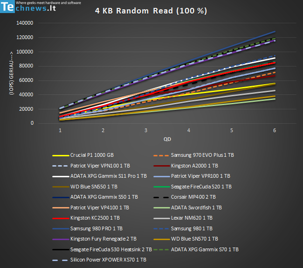This screenshot has height=268, width=303.
Task: Click the dashed orange Samsung 970 EVO legend line
Action: click(x=161, y=155)
